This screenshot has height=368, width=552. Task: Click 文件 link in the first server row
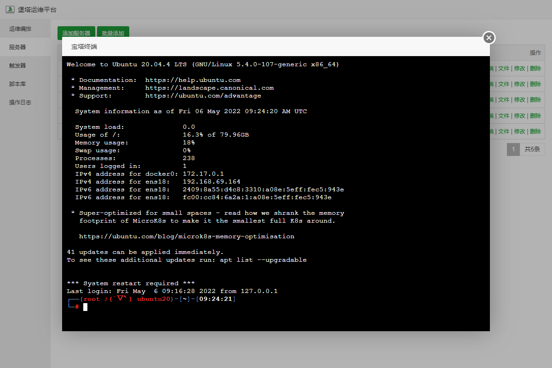tap(504, 69)
